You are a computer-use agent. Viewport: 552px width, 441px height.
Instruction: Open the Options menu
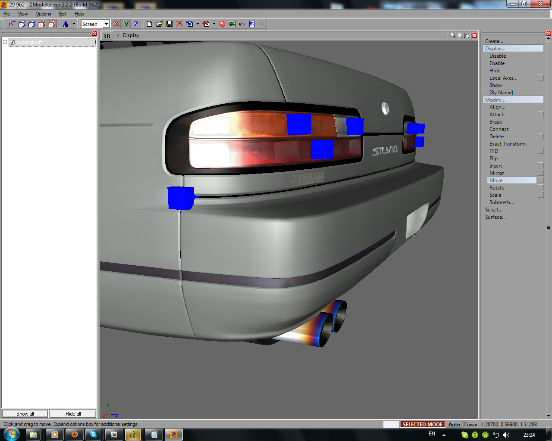coord(43,14)
